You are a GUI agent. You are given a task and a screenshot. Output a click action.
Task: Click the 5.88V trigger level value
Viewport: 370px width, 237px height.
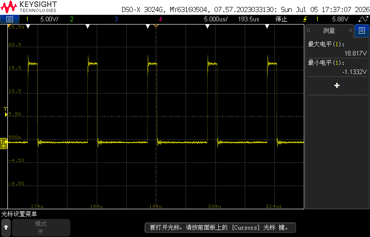click(340, 19)
